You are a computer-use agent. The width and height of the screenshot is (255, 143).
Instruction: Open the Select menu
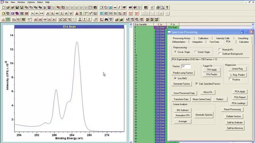click(x=40, y=2)
